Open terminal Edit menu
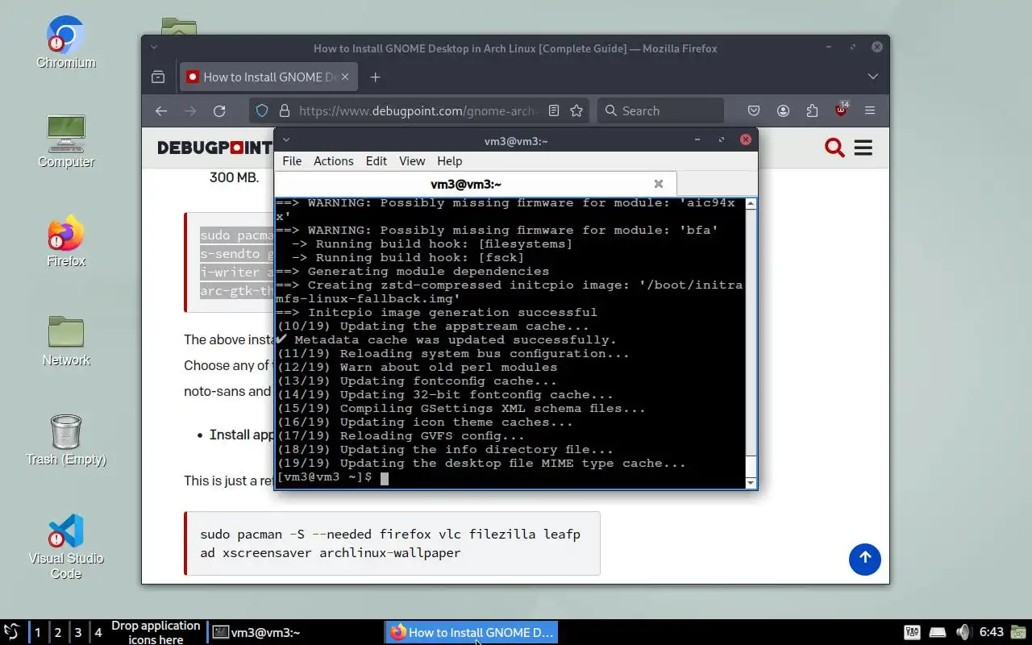Screen dimensions: 1032x645 pos(377,161)
